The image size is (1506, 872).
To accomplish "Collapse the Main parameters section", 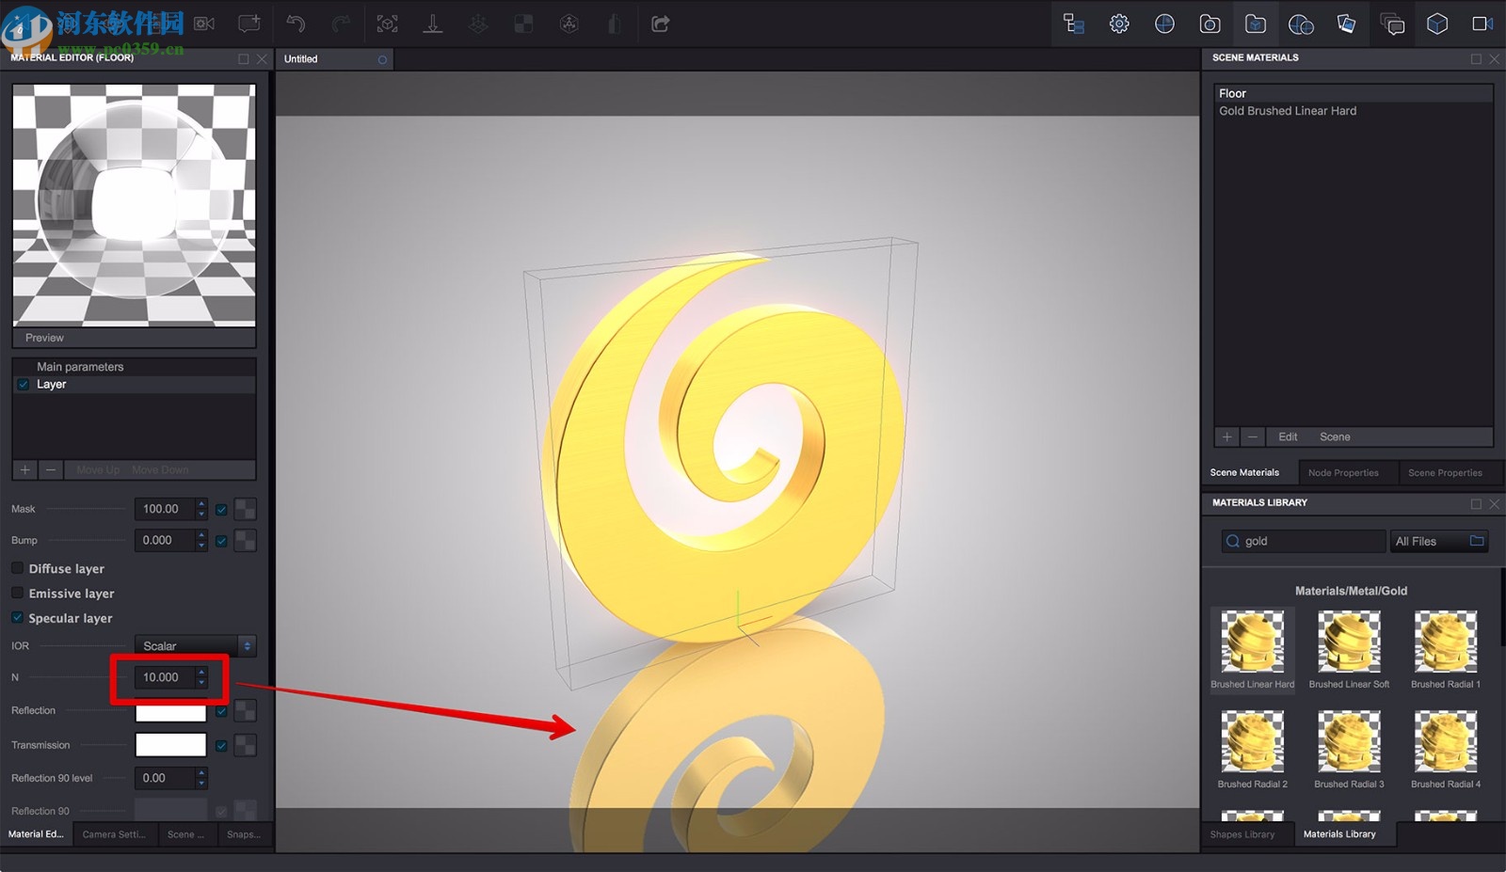I will (x=80, y=366).
